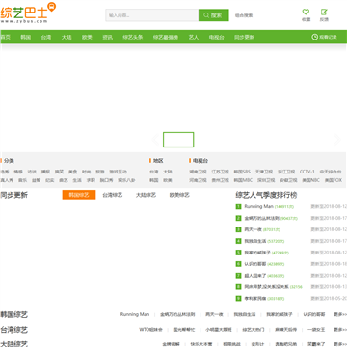This screenshot has height=347, width=347.
Task: Filter by 音乐 category
Action: 23,180
